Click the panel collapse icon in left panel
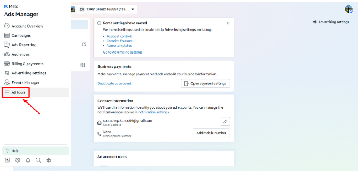This screenshot has width=358, height=171. (83, 65)
